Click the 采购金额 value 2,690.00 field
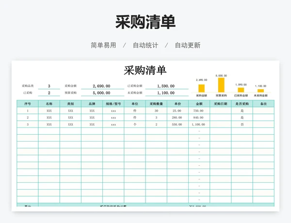Image resolution: width=291 pixels, height=223 pixels. (102, 86)
